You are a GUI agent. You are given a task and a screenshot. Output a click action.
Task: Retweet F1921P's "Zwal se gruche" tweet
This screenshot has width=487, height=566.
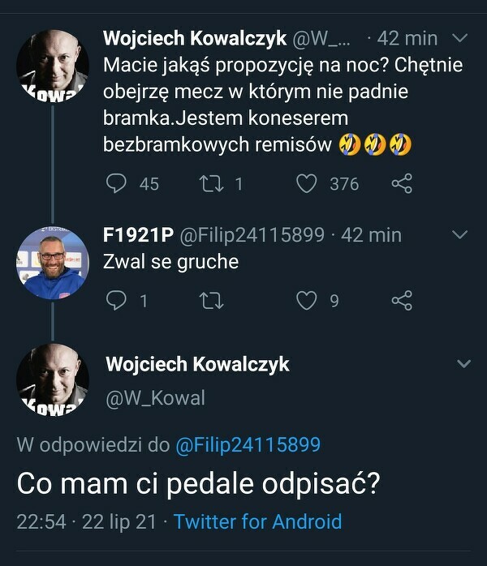point(210,301)
